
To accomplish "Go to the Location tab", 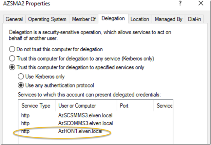I will (x=140, y=19).
